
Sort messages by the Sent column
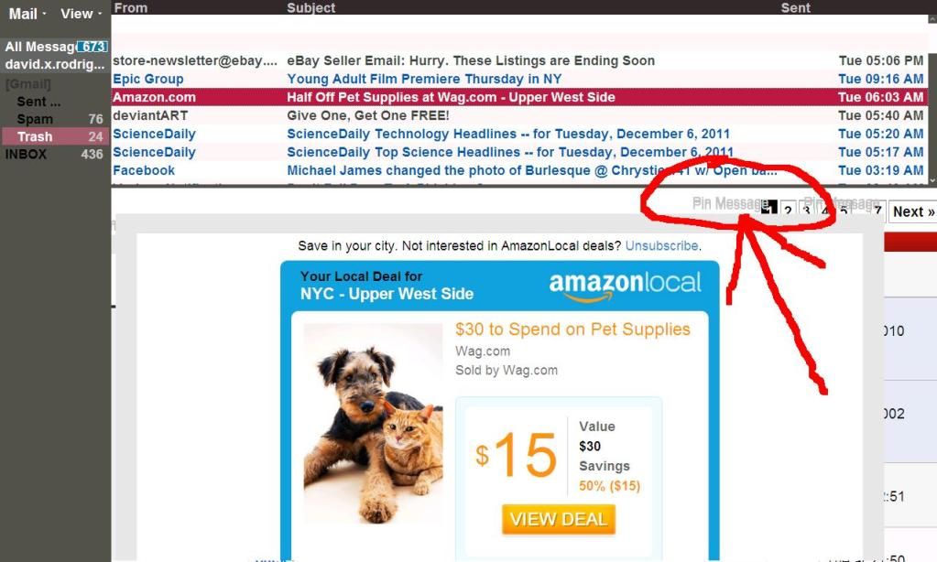[x=795, y=7]
